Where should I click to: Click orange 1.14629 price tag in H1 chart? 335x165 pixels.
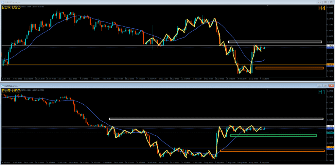click(x=330, y=147)
